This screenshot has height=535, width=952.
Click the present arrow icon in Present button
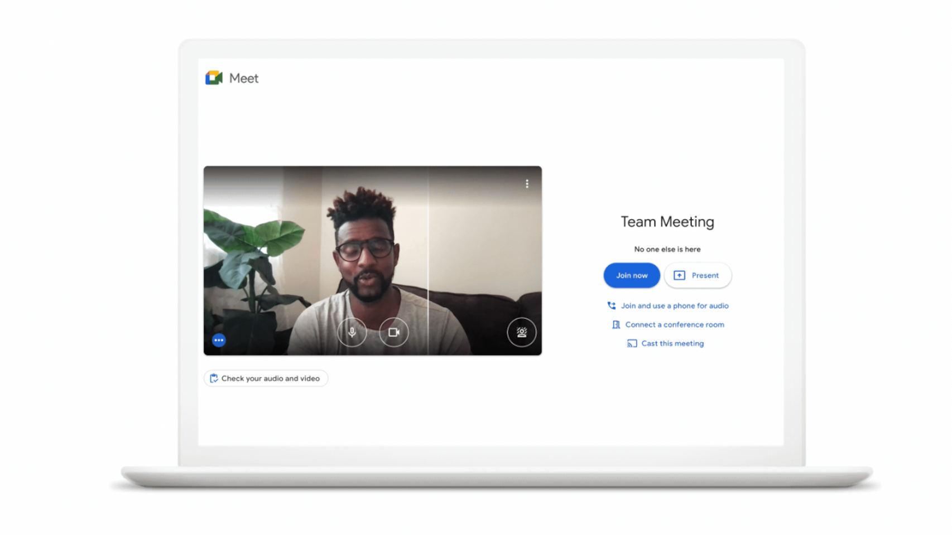[x=678, y=275]
